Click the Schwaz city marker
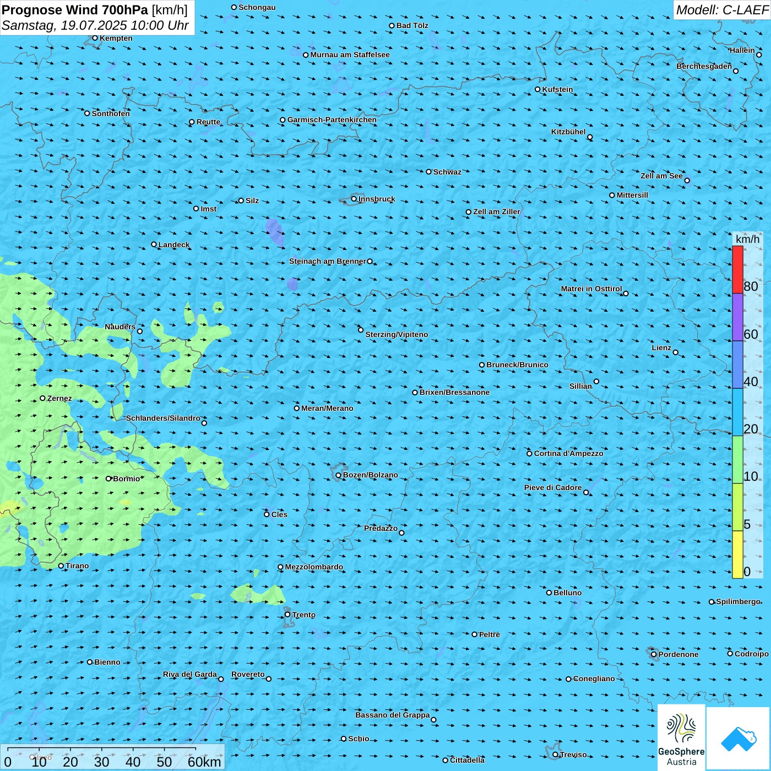 point(429,172)
